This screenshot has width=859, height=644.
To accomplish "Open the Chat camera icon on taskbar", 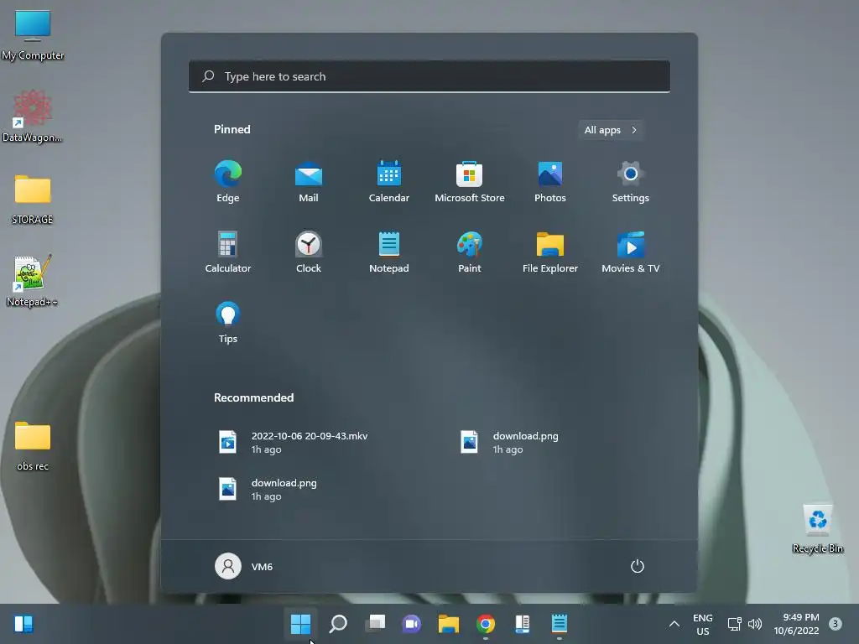I will (x=412, y=624).
